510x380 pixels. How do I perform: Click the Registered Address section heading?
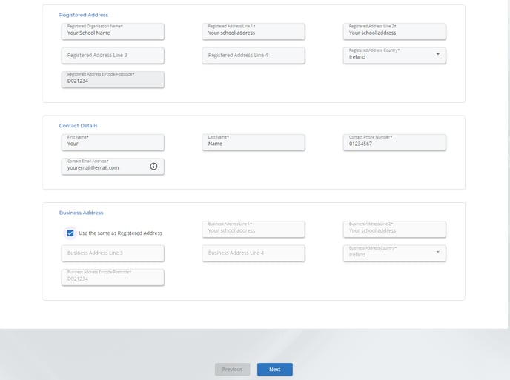click(84, 15)
